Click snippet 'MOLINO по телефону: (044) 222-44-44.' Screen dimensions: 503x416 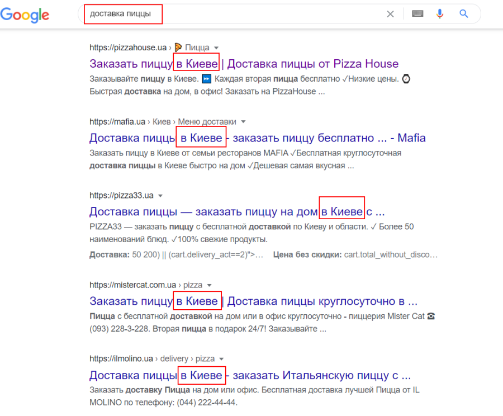[164, 403]
